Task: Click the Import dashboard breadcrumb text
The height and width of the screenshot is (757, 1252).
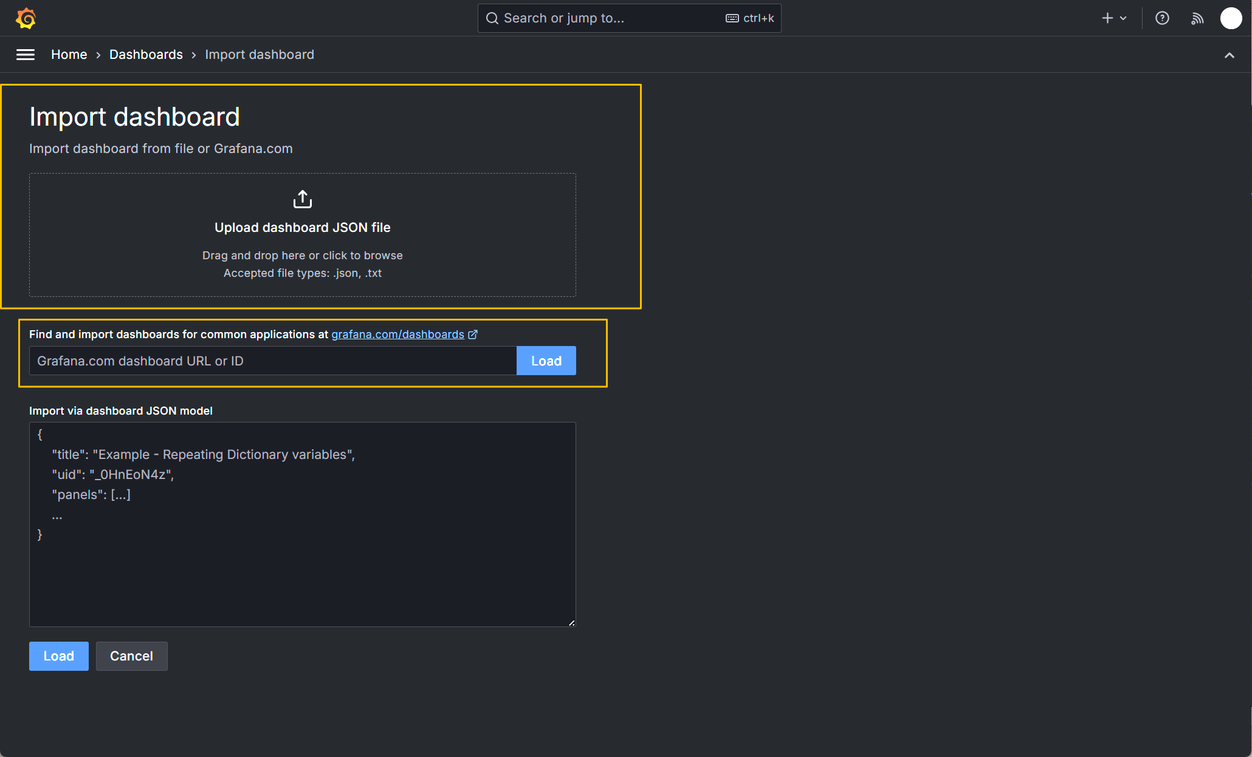Action: pos(260,55)
